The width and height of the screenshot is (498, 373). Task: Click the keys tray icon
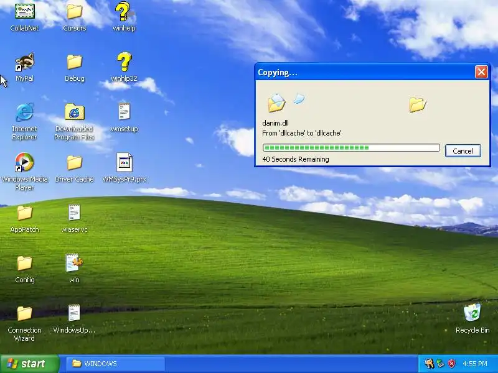(429, 364)
